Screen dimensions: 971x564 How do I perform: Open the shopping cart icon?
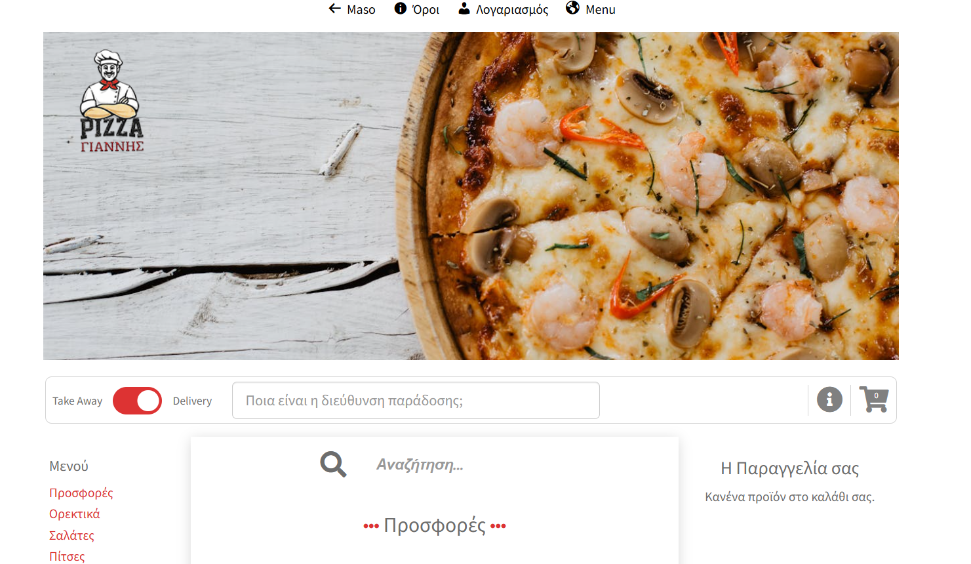[874, 399]
